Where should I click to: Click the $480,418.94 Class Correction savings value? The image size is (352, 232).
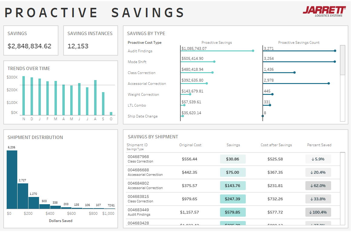(192, 69)
